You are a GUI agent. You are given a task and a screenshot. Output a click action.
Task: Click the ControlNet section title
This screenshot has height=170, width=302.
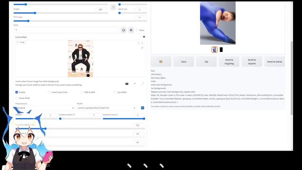[x=21, y=37]
